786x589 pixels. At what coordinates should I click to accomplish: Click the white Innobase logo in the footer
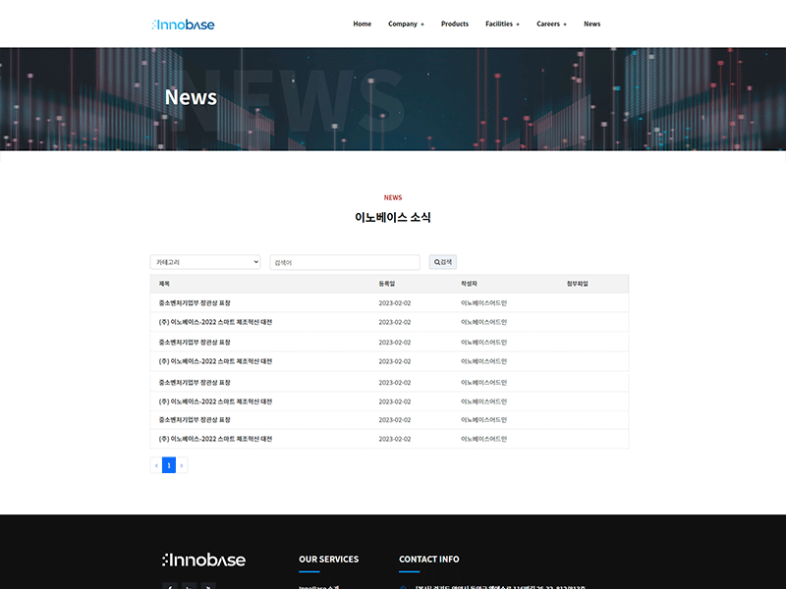203,560
